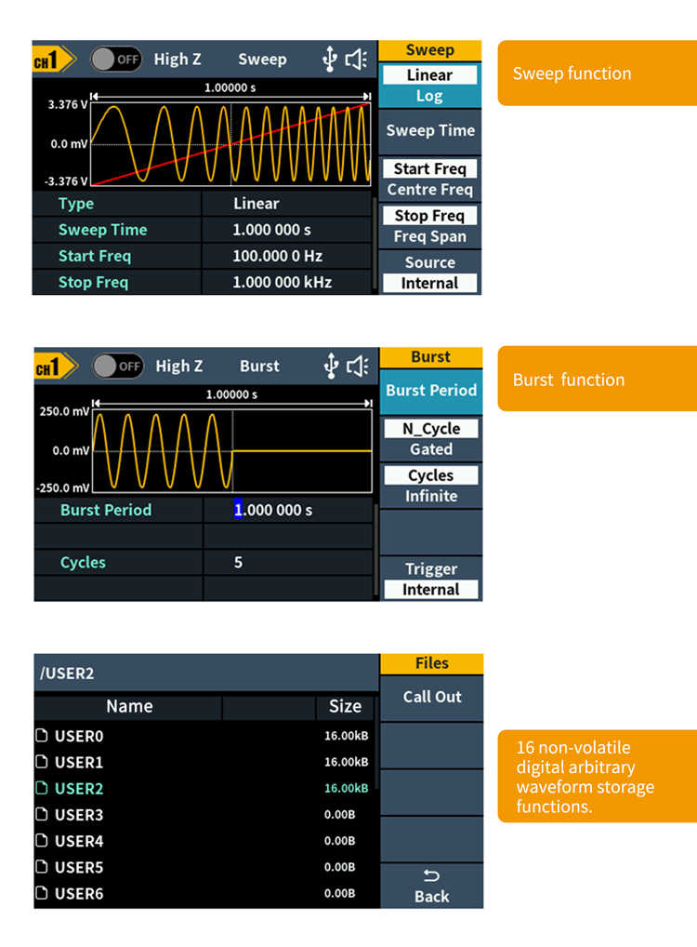
Task: Click the speaker icon in Burst screen
Action: click(x=357, y=366)
